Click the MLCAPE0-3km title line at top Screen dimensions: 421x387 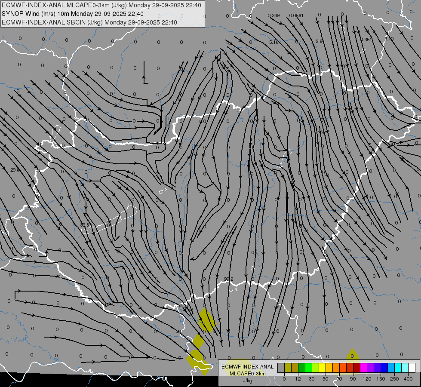tap(101, 5)
